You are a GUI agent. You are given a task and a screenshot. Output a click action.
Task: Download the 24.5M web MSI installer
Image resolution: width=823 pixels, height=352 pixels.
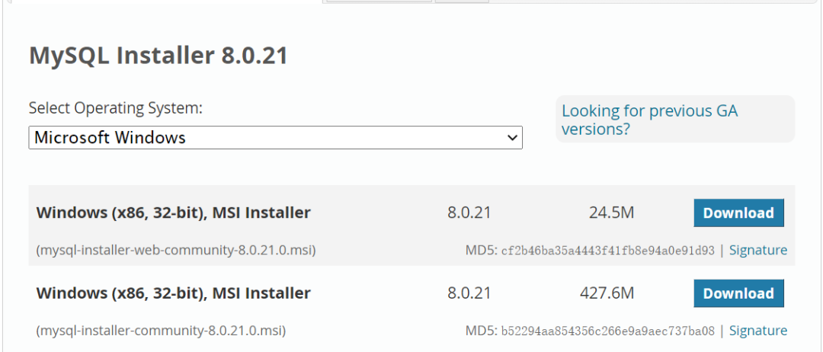[x=738, y=213]
